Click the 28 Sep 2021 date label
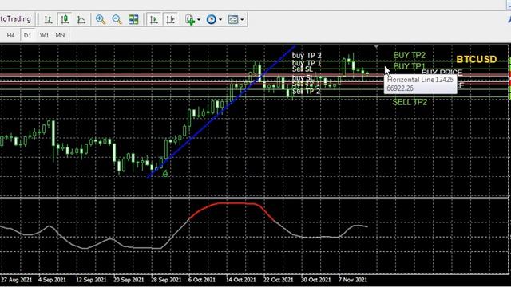 (x=166, y=280)
